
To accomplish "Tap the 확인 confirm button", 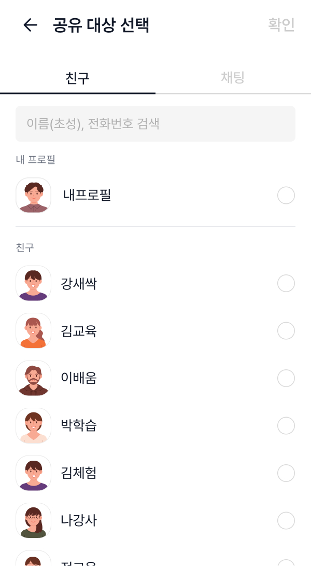I will [x=281, y=25].
